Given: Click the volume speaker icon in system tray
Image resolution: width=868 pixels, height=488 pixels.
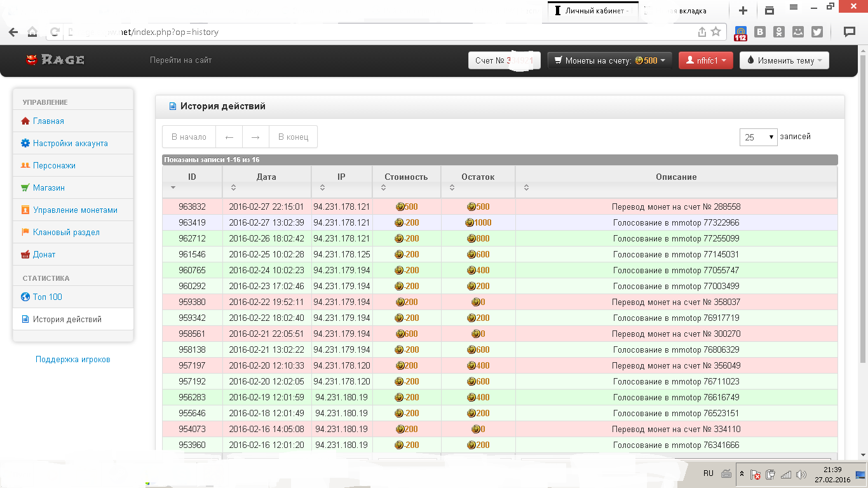Looking at the screenshot, I should click(x=801, y=474).
